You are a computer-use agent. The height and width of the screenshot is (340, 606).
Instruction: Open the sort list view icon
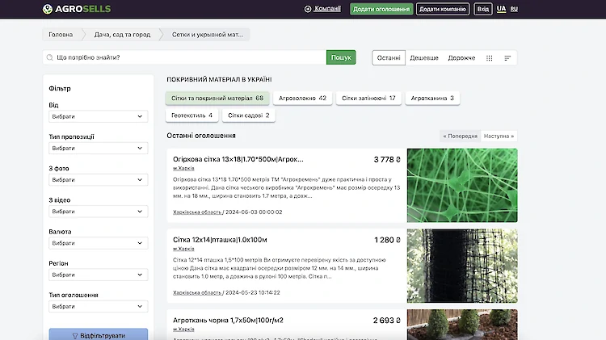(x=507, y=58)
